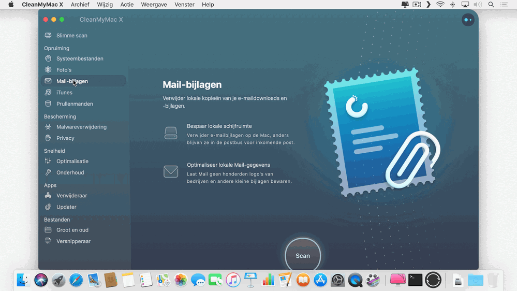Click the Mail-bijlagen page title
The image size is (517, 291).
(x=192, y=85)
